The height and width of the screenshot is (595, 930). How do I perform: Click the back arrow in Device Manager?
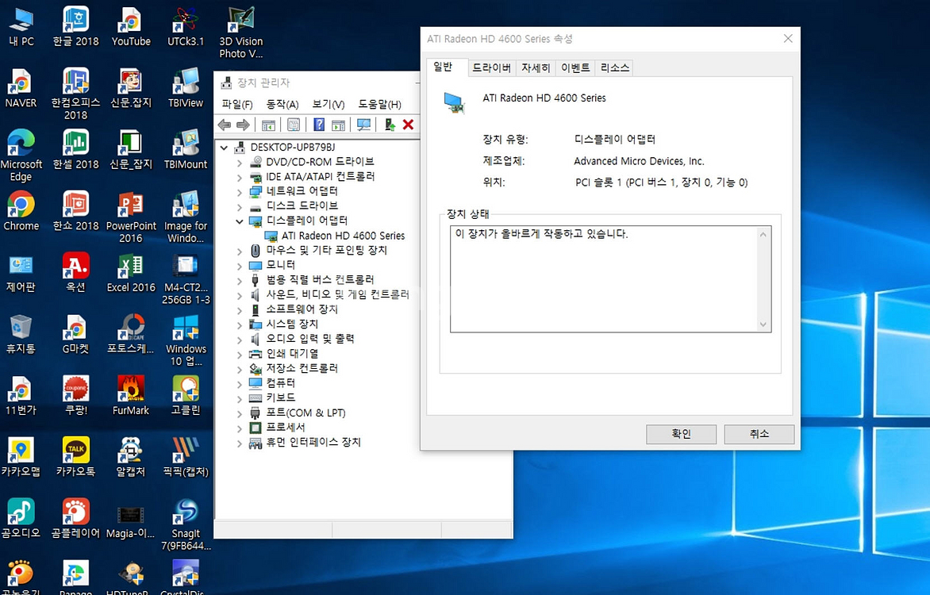point(224,125)
